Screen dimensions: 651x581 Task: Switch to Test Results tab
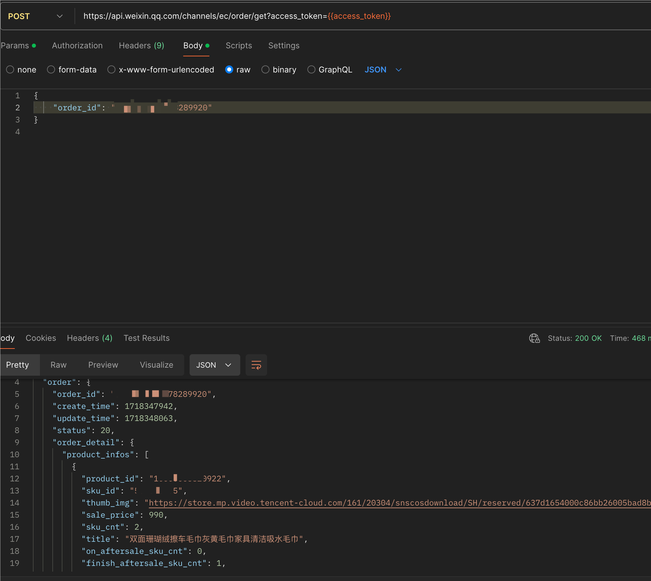tap(146, 338)
